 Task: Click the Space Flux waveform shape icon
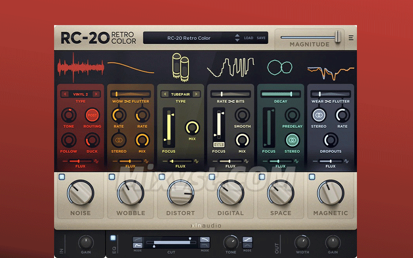pos(296,161)
